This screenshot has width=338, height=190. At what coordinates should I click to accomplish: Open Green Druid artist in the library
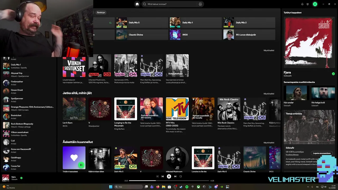[x=29, y=91]
